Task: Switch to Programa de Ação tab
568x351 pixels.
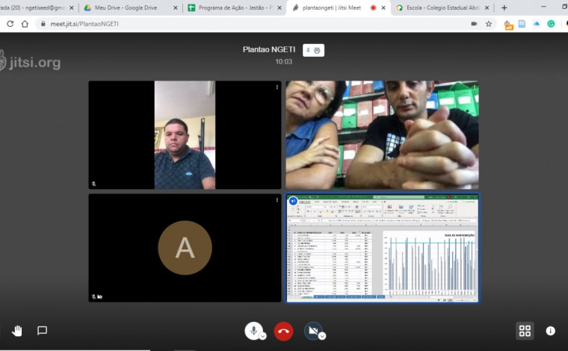Action: (x=229, y=7)
